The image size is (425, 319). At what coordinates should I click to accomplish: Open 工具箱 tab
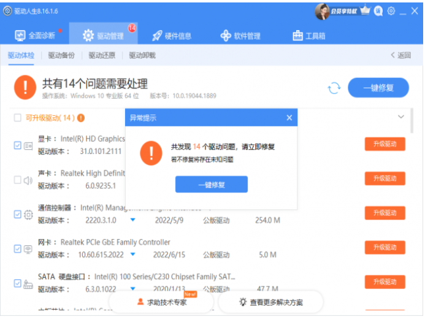(309, 36)
